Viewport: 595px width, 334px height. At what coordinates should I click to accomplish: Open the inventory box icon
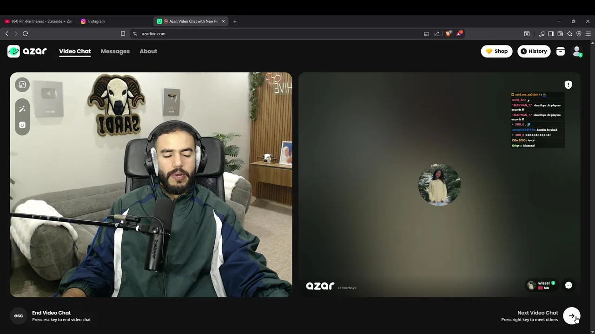point(561,51)
